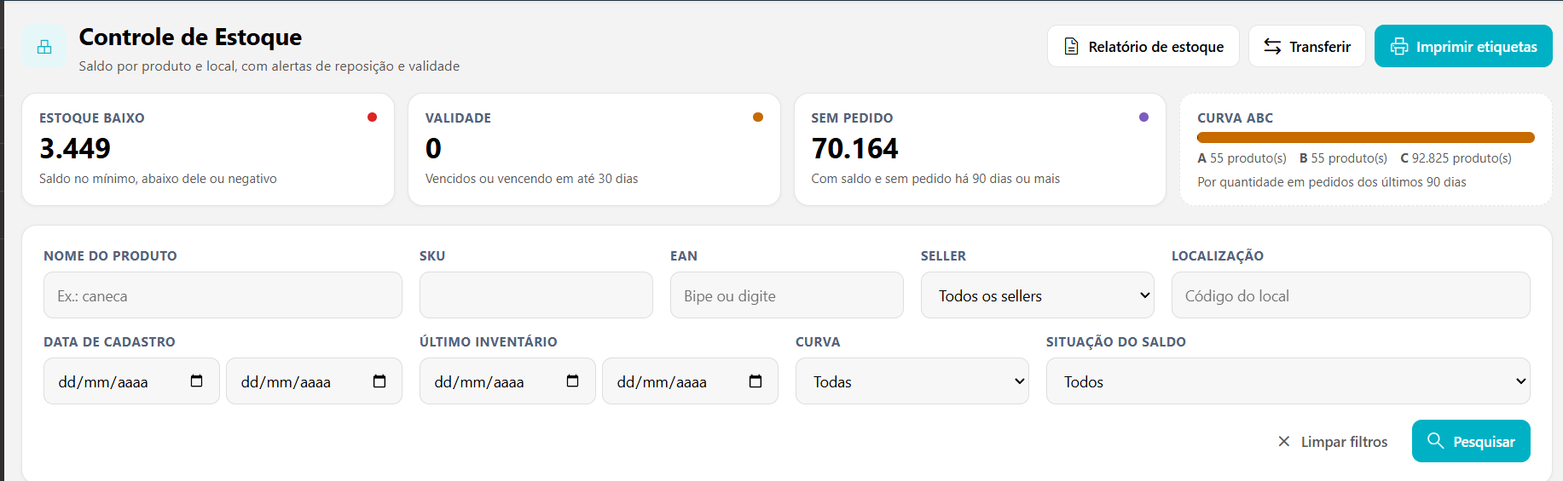The width and height of the screenshot is (1563, 481).
Task: Click the document icon in Relatório de estoque
Action: pyautogui.click(x=1071, y=46)
